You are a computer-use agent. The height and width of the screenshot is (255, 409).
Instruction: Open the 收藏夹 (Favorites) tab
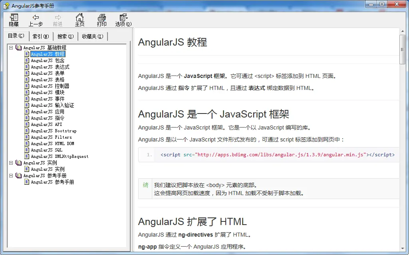click(x=93, y=36)
